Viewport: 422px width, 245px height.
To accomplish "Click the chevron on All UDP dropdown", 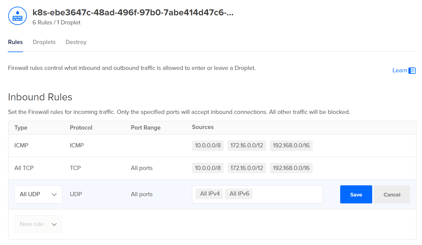I will pyautogui.click(x=54, y=195).
